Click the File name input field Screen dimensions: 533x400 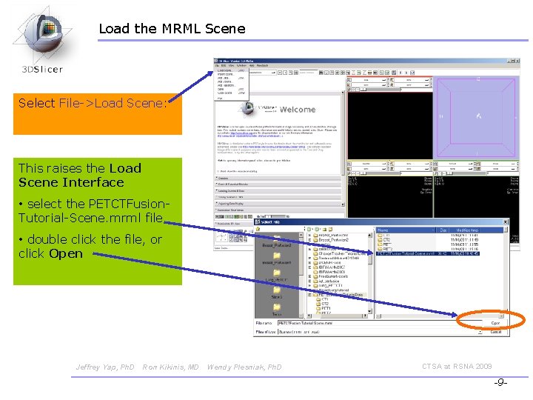pos(379,323)
